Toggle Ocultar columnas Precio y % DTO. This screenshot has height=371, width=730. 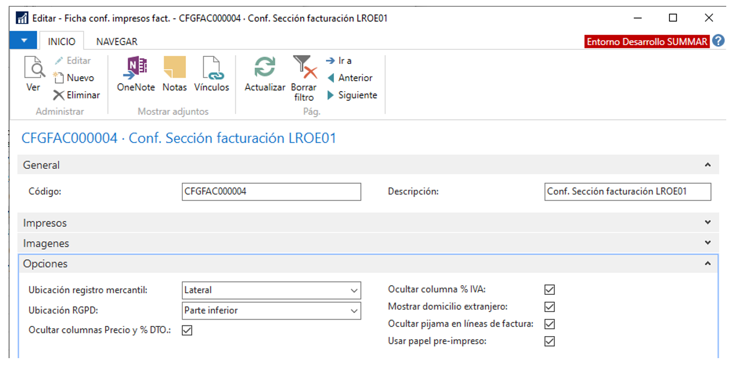187,330
